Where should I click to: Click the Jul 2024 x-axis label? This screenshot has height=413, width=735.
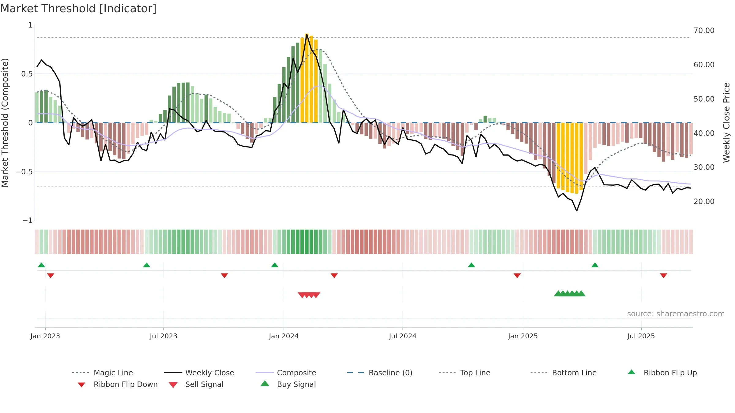pyautogui.click(x=402, y=336)
